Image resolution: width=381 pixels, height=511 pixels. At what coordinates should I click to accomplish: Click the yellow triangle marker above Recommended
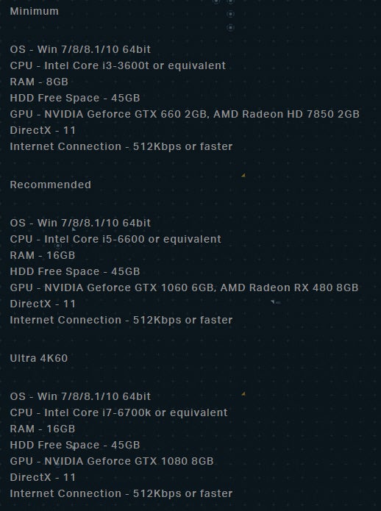(243, 175)
